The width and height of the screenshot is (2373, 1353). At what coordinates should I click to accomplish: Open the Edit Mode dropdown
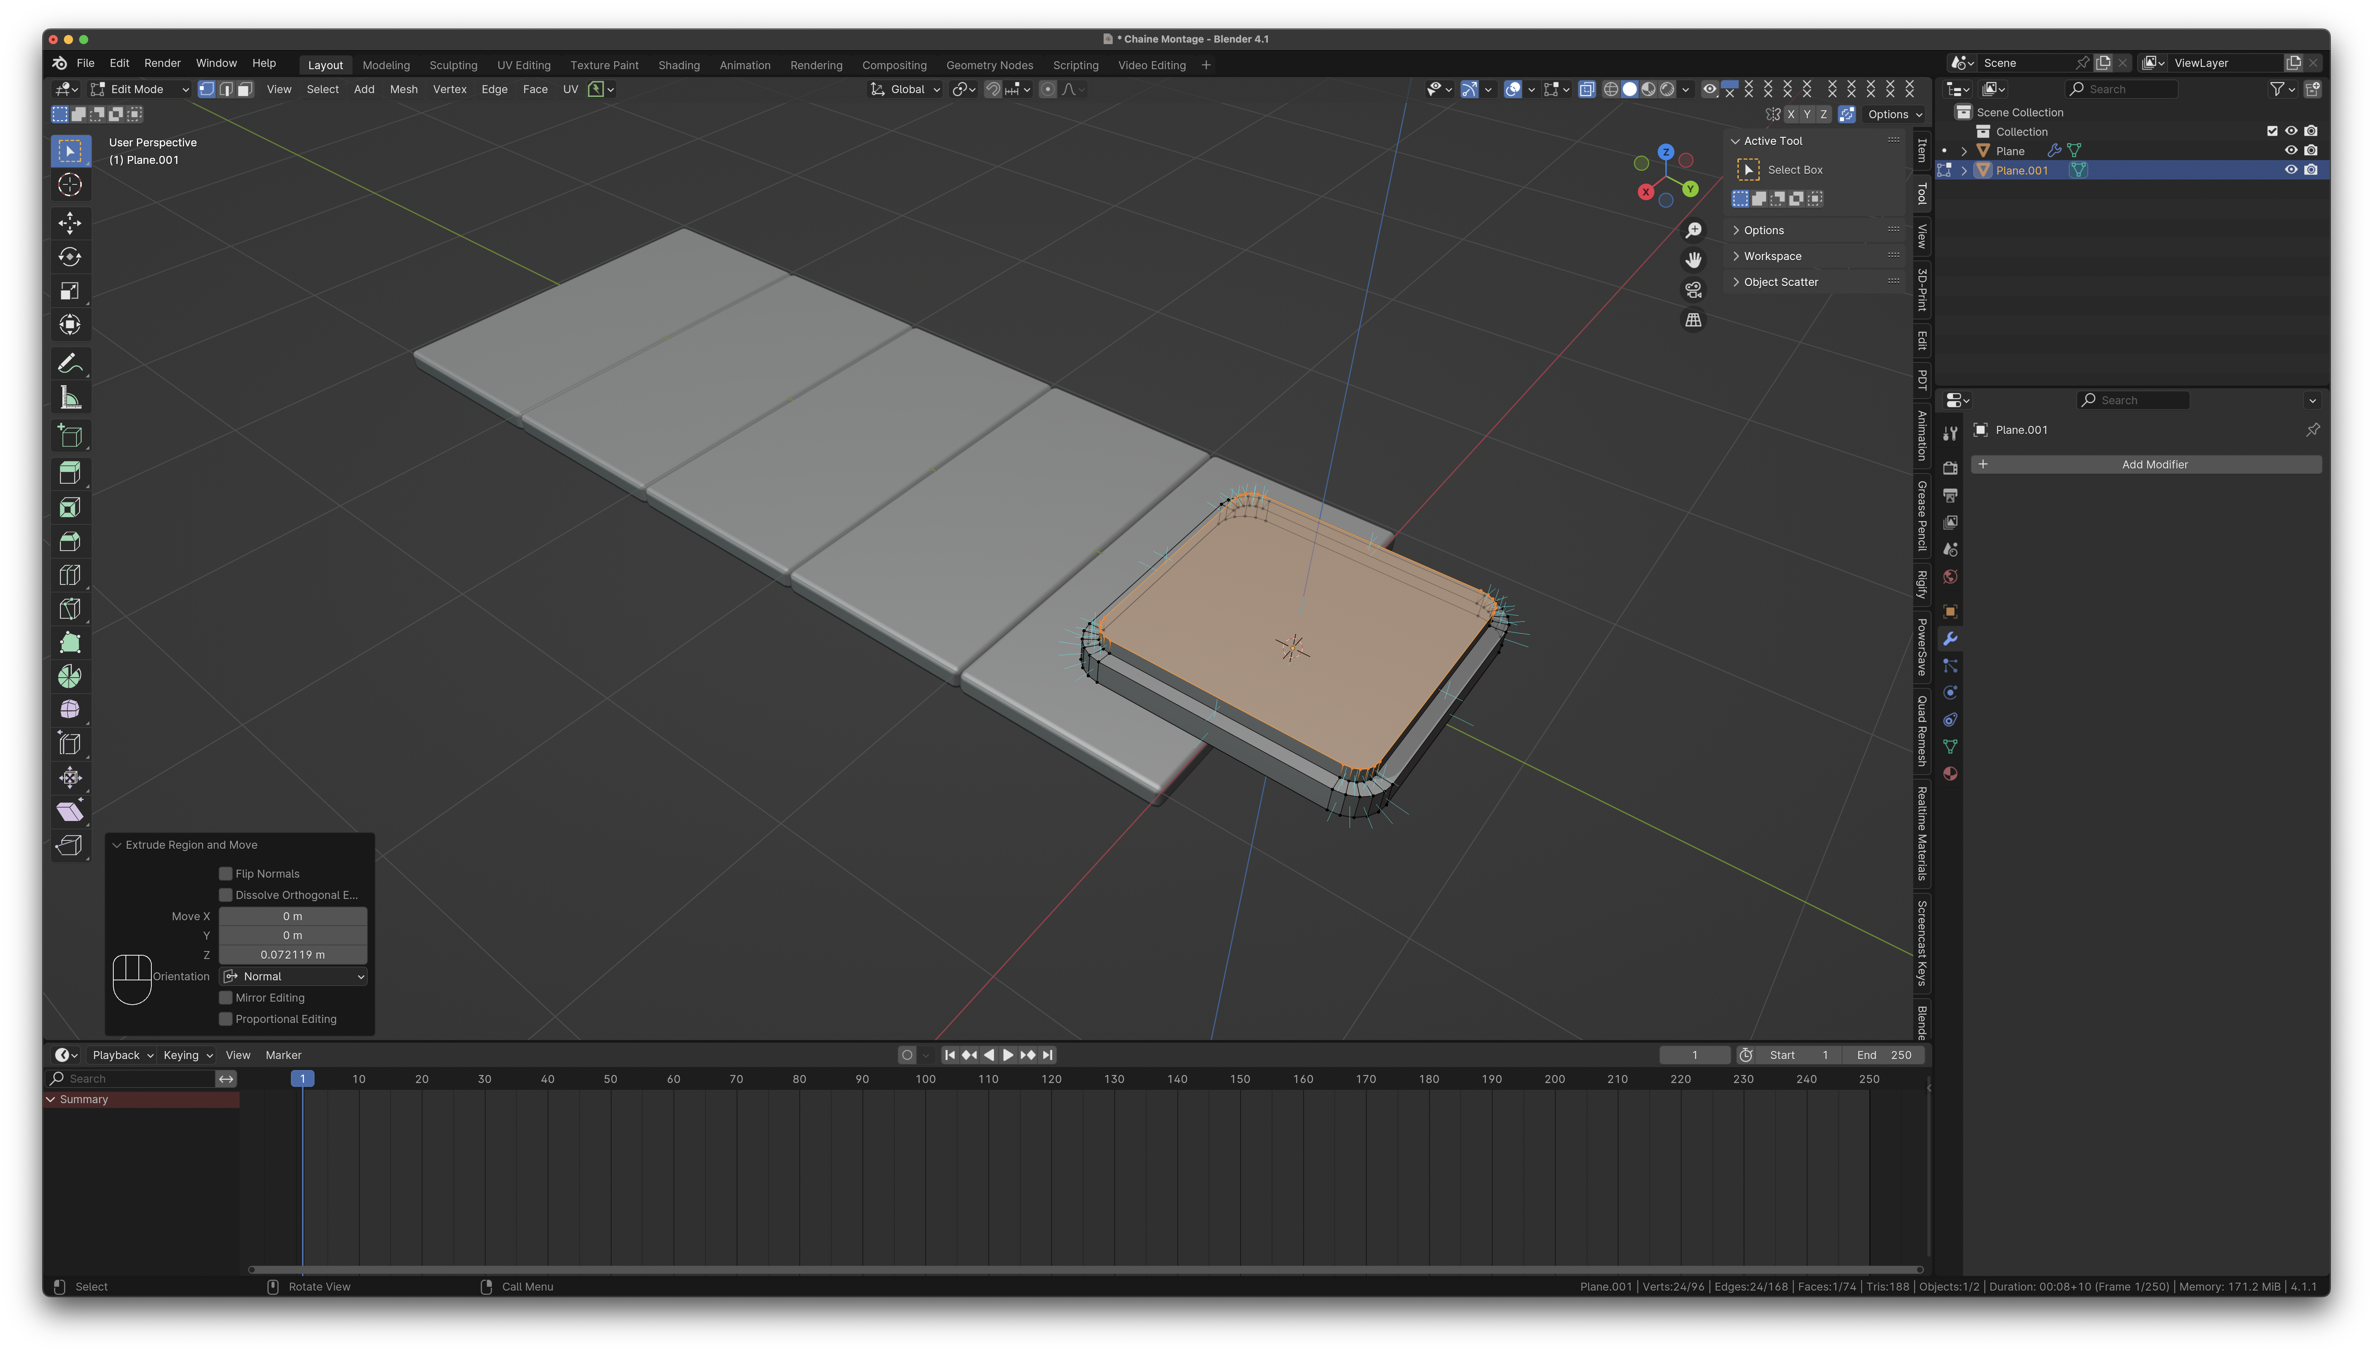[139, 89]
